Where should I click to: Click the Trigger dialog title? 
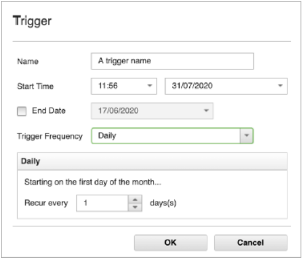pos(32,21)
